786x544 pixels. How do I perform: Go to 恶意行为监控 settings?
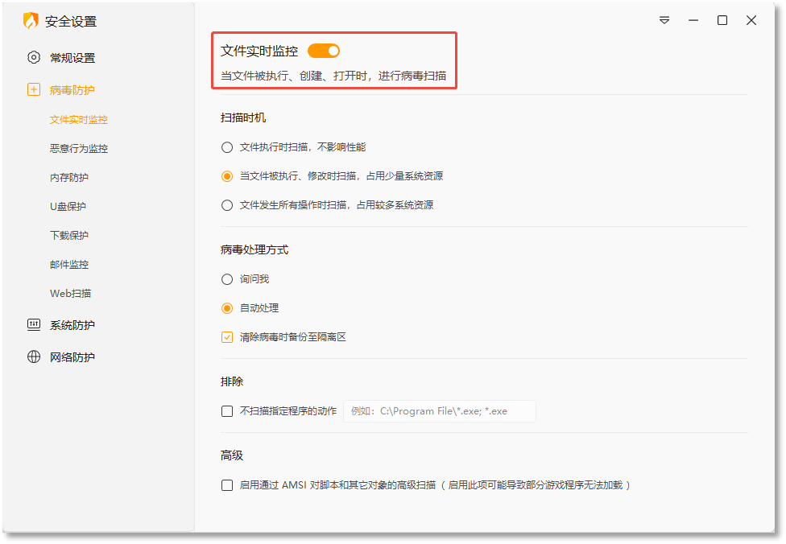[79, 148]
